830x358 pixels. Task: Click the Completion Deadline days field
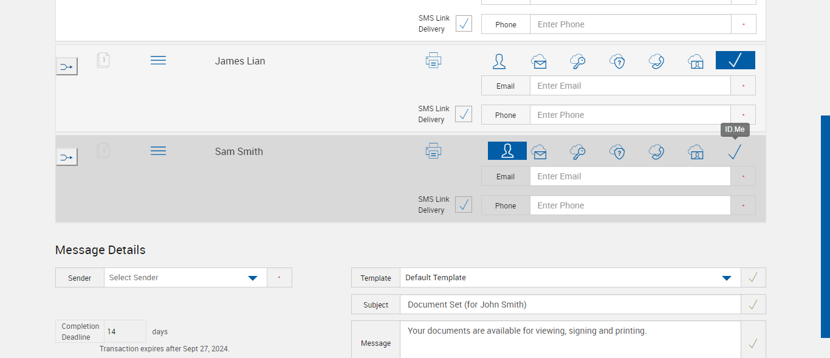click(x=125, y=332)
